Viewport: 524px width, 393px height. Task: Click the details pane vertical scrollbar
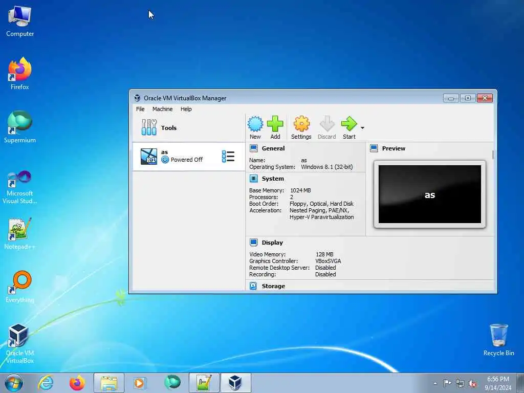point(493,155)
